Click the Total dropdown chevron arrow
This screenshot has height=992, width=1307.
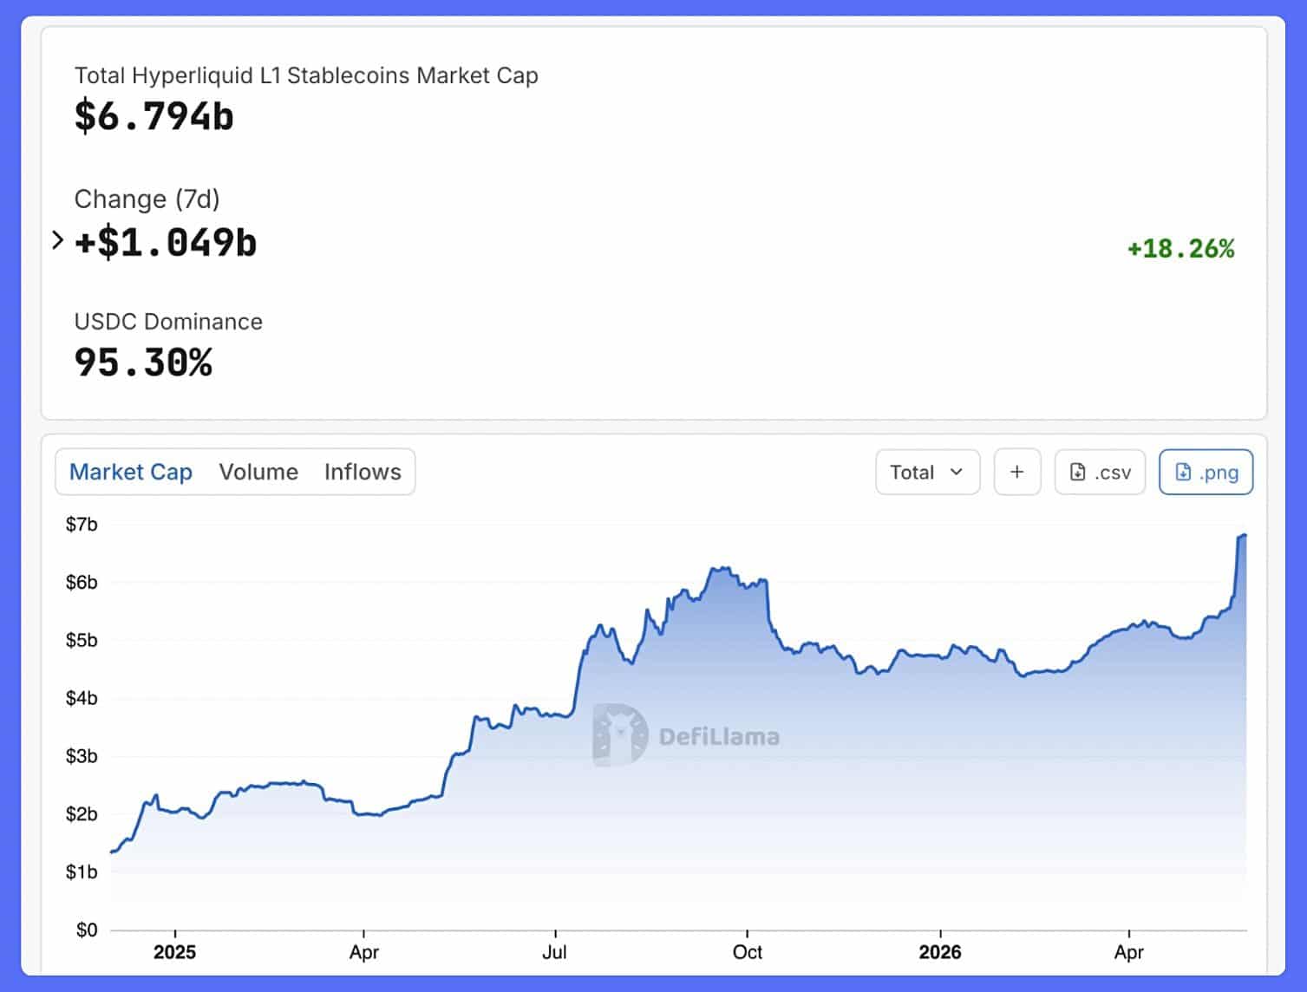coord(957,472)
